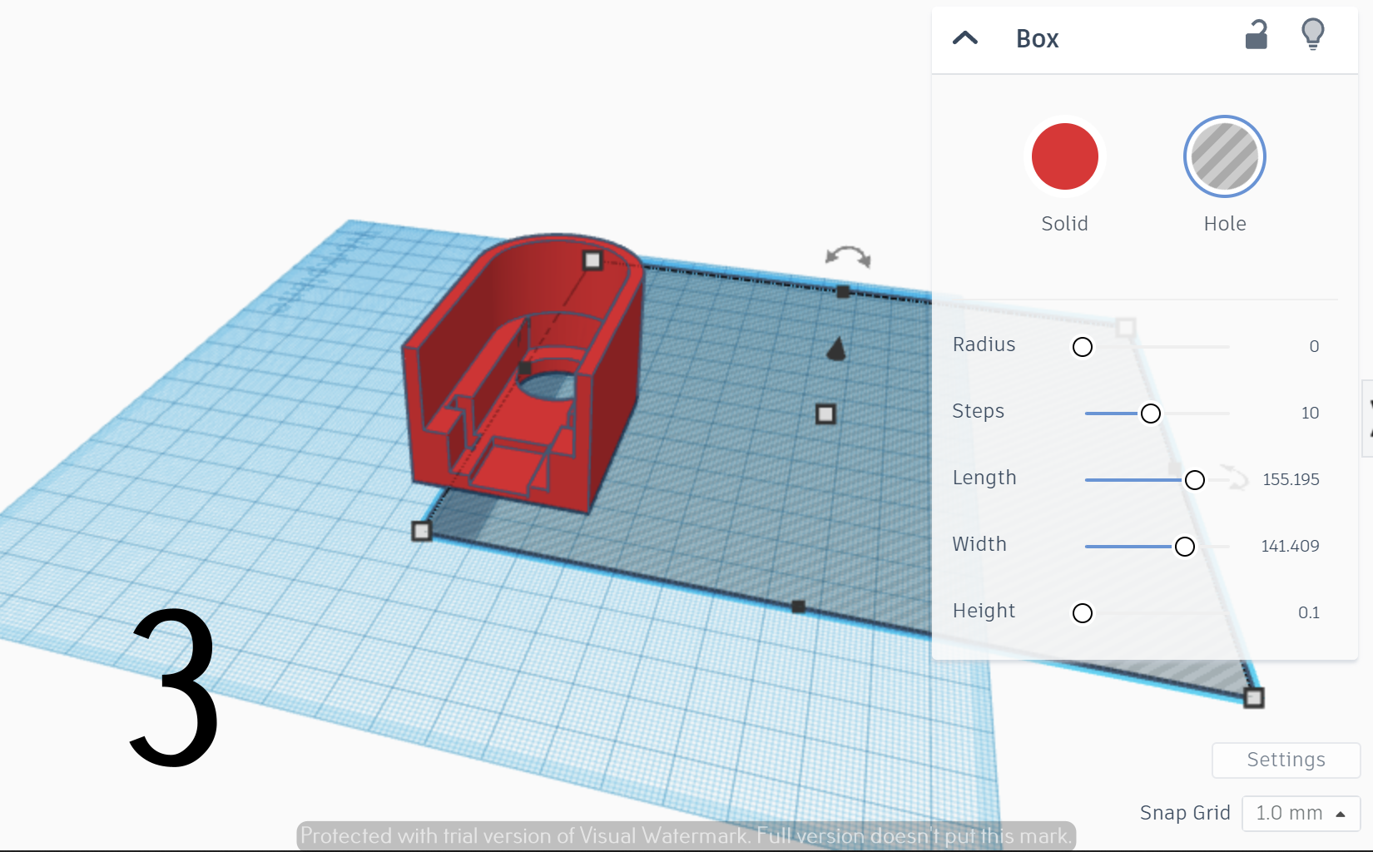Set the shape to Hole
1373x852 pixels.
[x=1225, y=156]
